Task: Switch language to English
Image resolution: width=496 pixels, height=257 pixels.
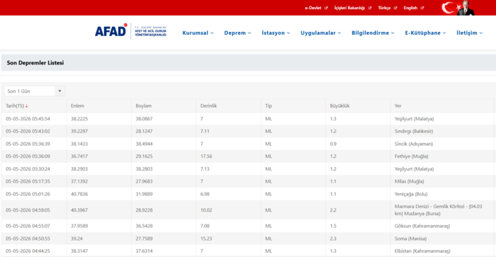Action: [410, 8]
